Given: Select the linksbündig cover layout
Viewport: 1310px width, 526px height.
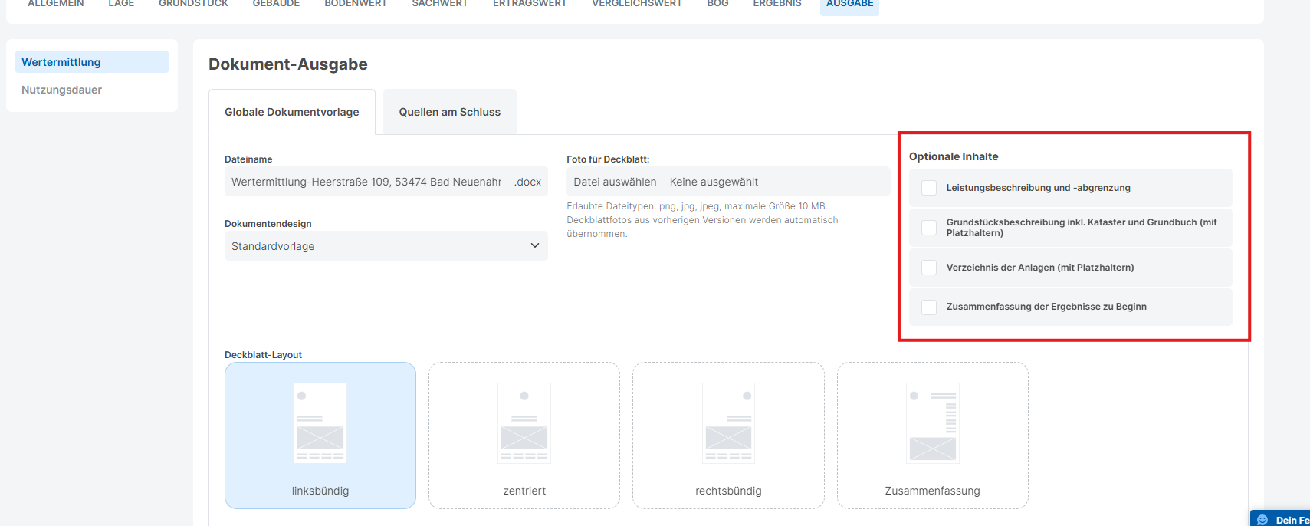Looking at the screenshot, I should 320,435.
